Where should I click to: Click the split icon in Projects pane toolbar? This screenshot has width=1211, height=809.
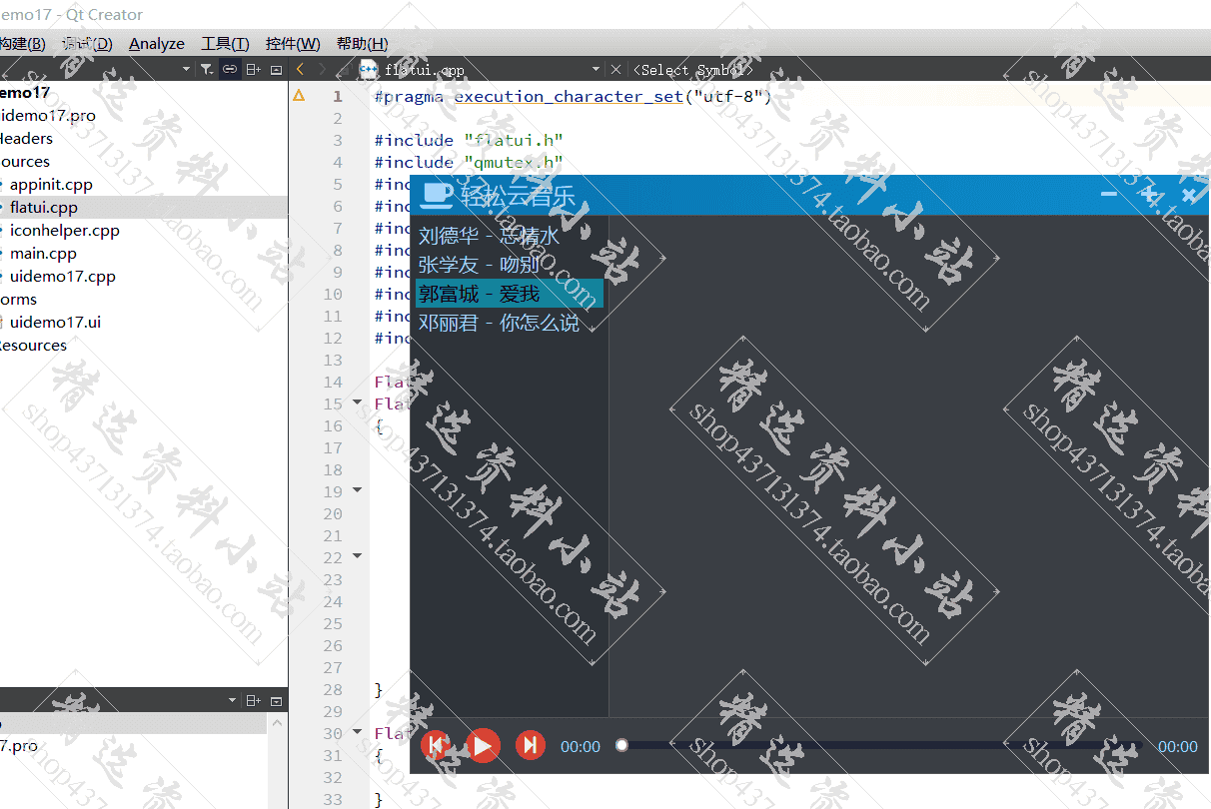click(x=254, y=69)
